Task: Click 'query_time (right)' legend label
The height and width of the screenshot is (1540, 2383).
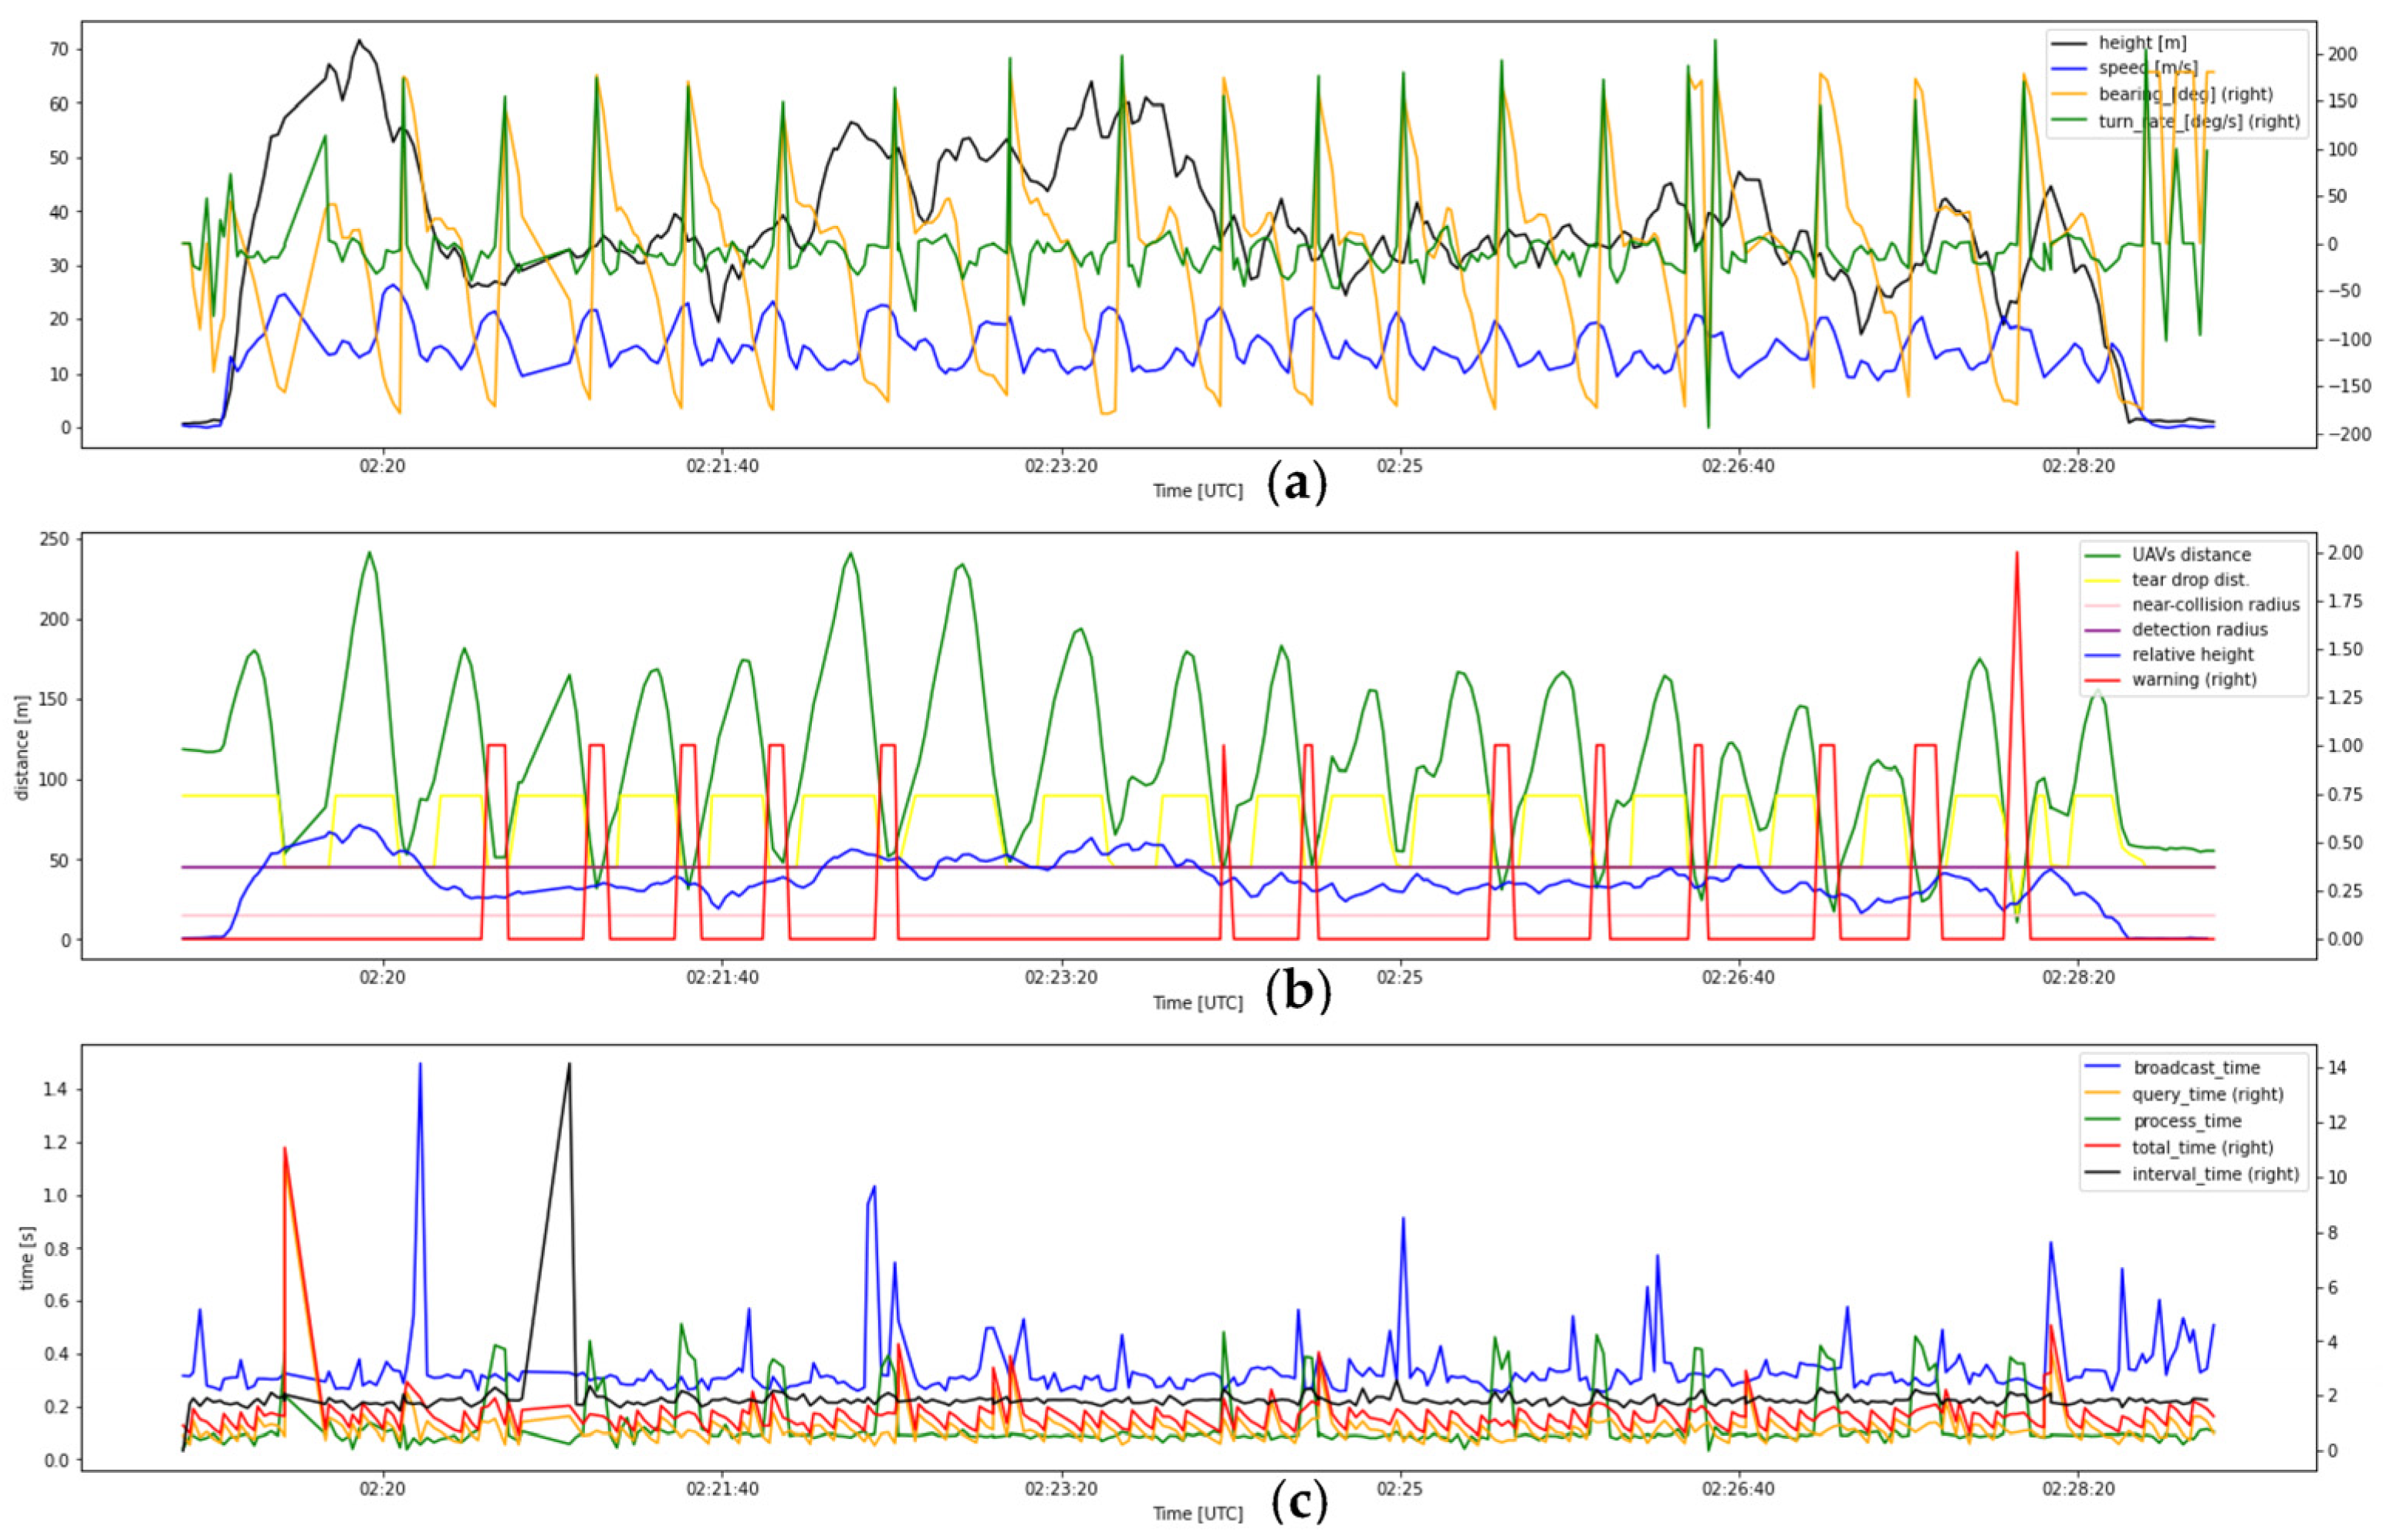Action: 2207,1094
